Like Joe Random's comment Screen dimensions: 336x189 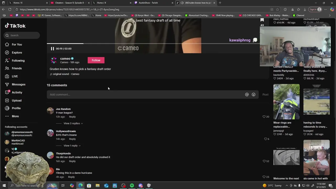pos(264,117)
